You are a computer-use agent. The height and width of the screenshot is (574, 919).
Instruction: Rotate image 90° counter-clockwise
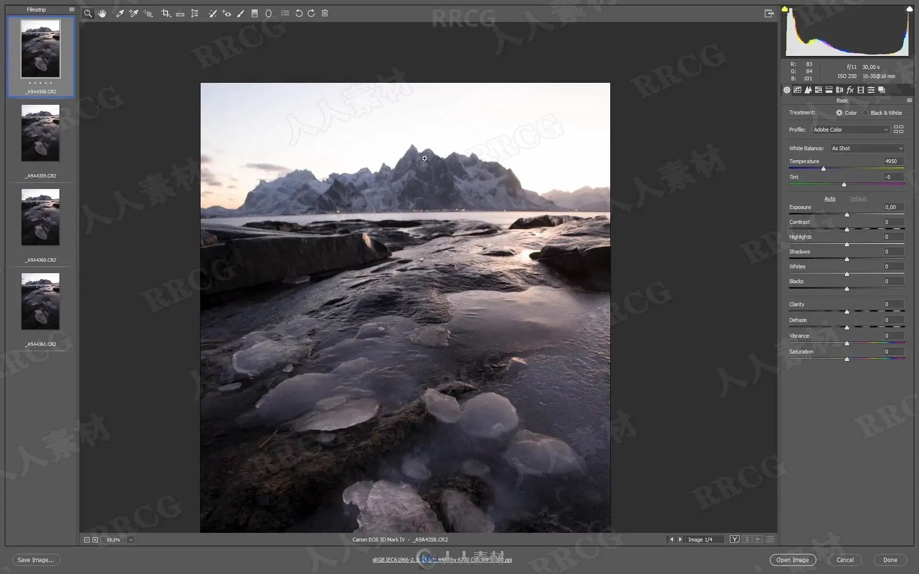(x=299, y=13)
